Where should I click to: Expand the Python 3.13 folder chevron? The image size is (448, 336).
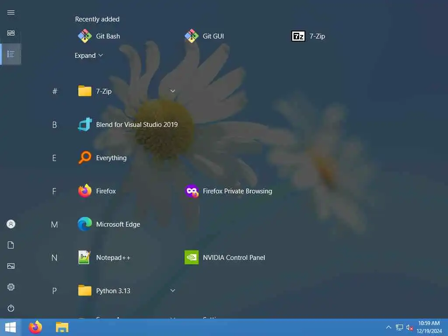(172, 290)
